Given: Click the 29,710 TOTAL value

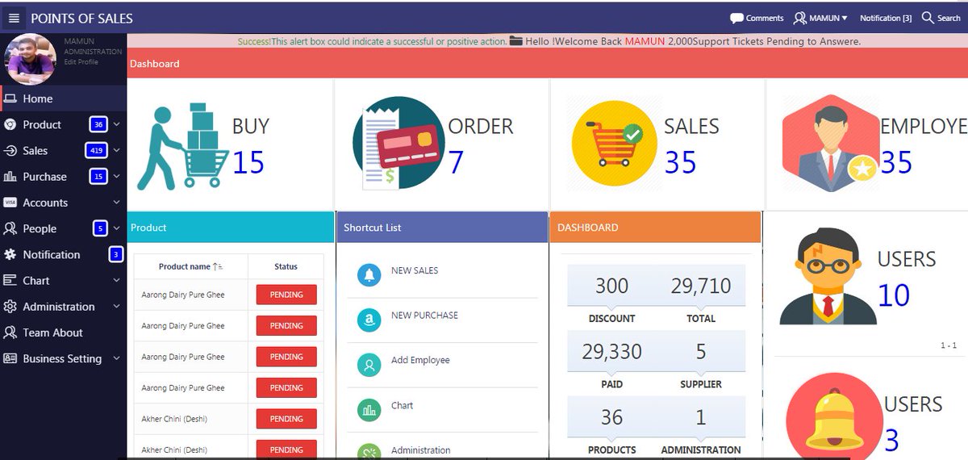Looking at the screenshot, I should (701, 286).
